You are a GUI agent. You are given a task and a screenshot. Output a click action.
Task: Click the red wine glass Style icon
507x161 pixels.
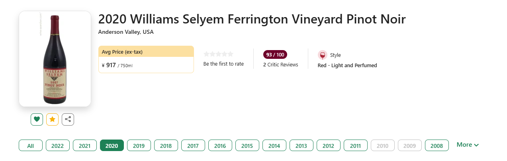pyautogui.click(x=323, y=55)
